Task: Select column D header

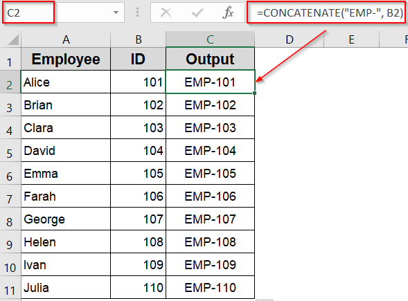Action: pos(289,39)
